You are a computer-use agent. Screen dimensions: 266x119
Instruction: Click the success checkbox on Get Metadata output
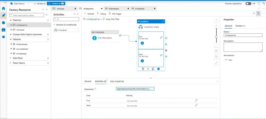click(120, 35)
